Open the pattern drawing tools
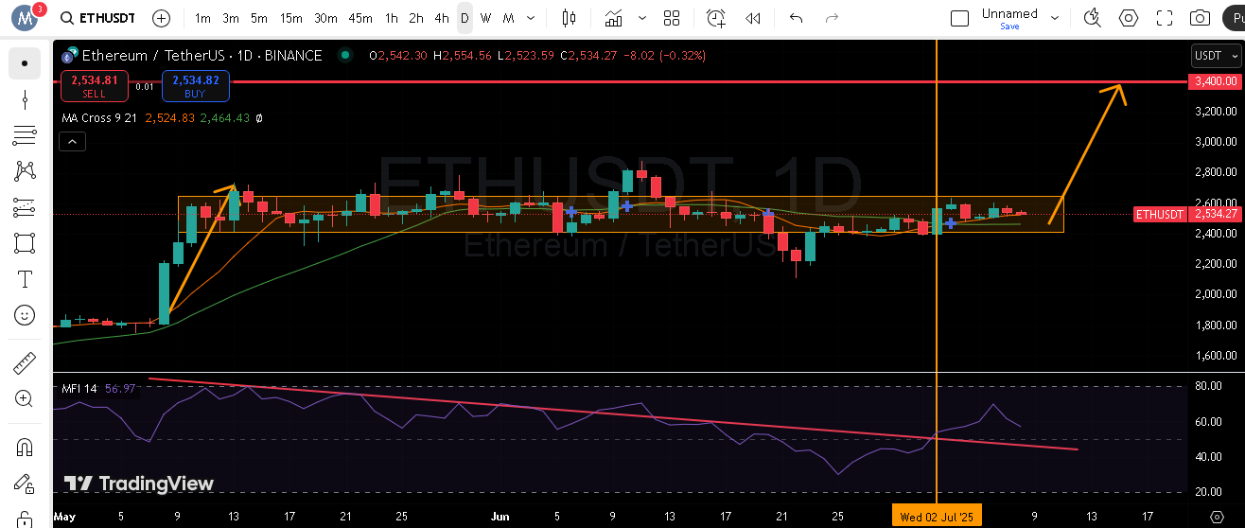1245x528 pixels. tap(25, 171)
